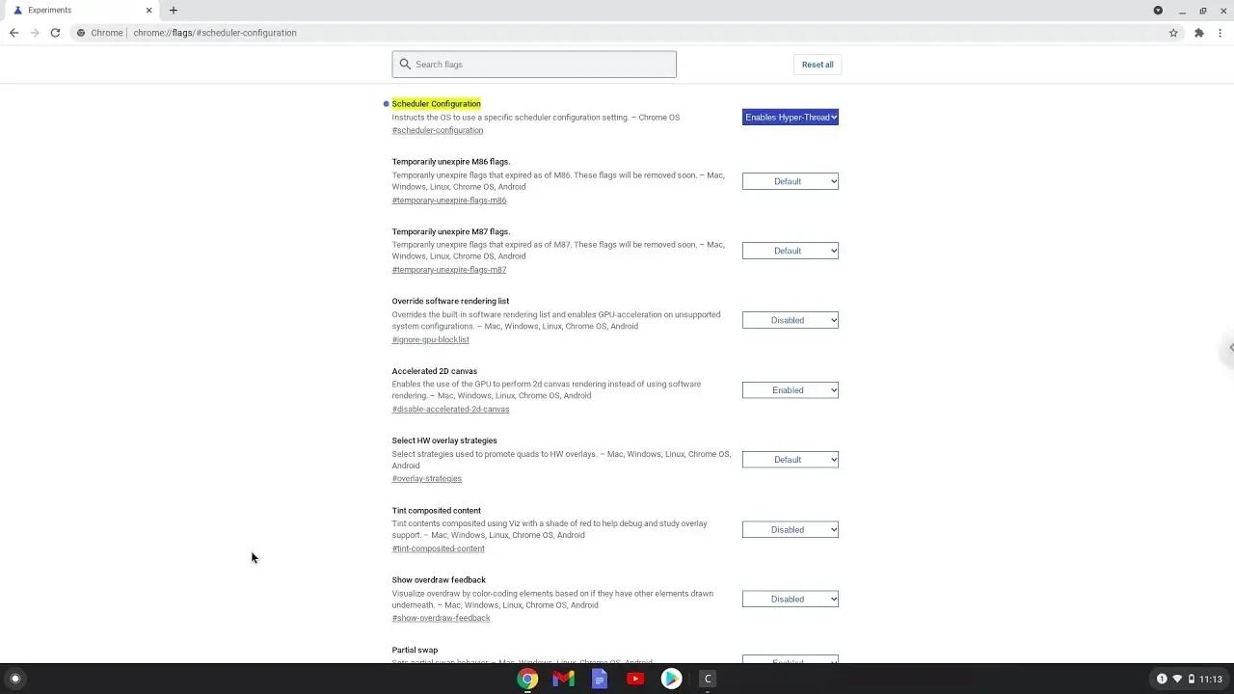Click the highlighted Scheduler Configuration title

(x=437, y=104)
